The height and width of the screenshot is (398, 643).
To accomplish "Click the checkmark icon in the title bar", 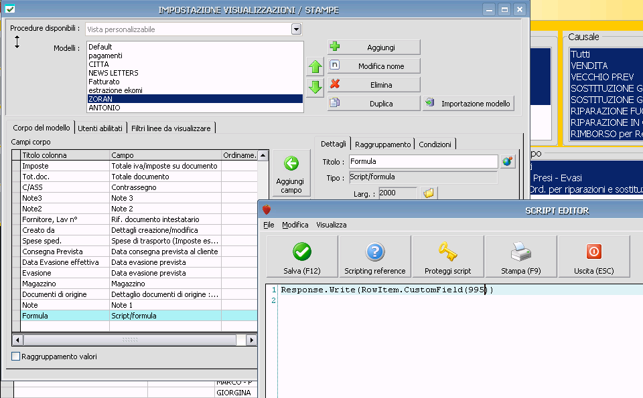I will point(10,9).
